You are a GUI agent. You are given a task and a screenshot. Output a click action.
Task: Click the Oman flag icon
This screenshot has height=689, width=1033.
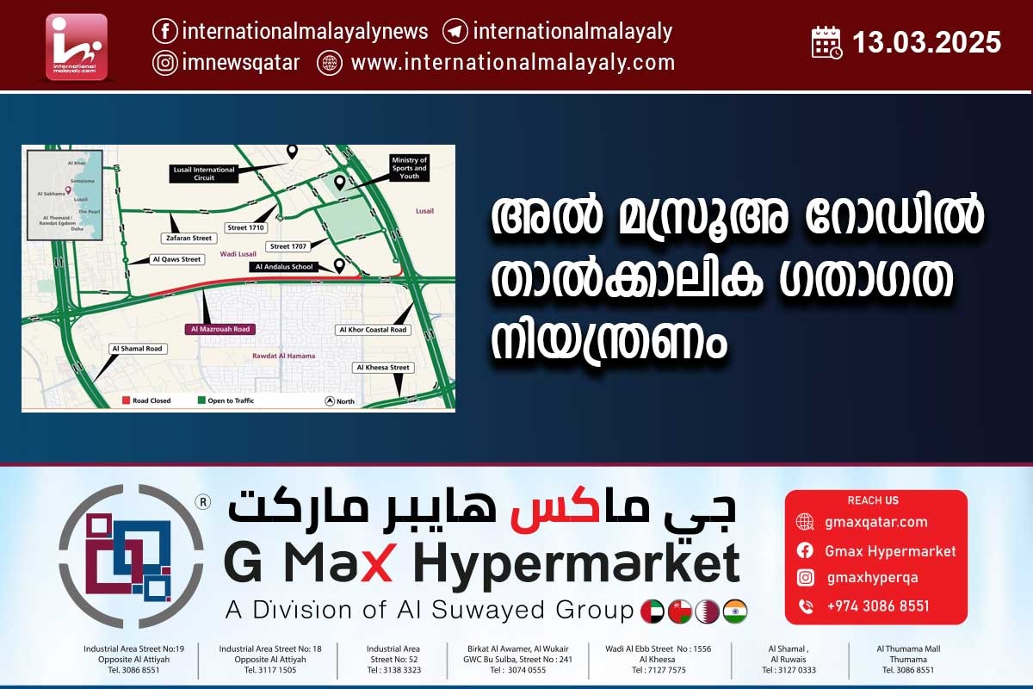(680, 611)
